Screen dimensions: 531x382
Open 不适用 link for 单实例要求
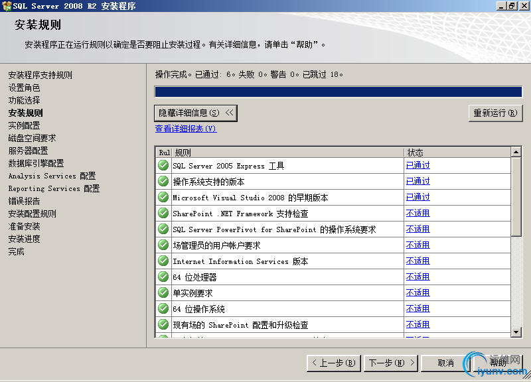(418, 292)
